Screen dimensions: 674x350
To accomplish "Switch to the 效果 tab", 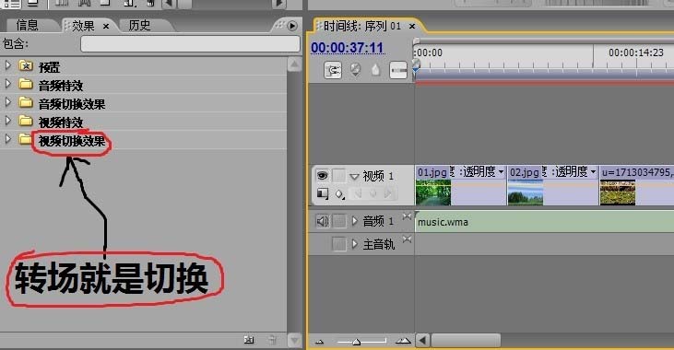I will tap(83, 26).
